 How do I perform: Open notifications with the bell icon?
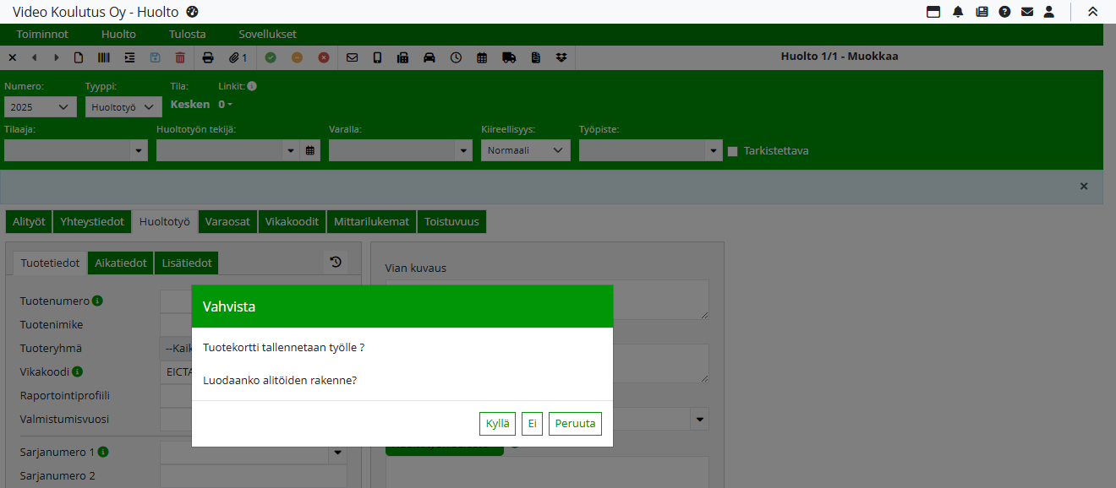[958, 12]
